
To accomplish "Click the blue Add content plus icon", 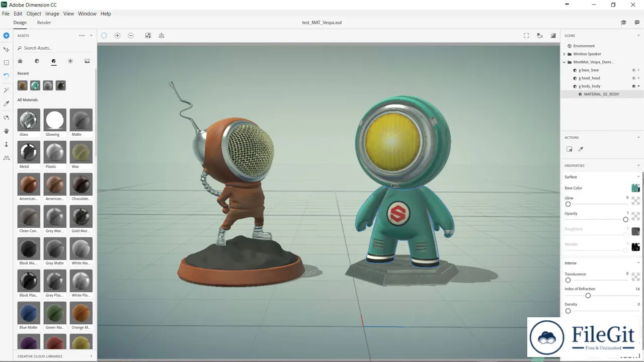I will pos(6,36).
